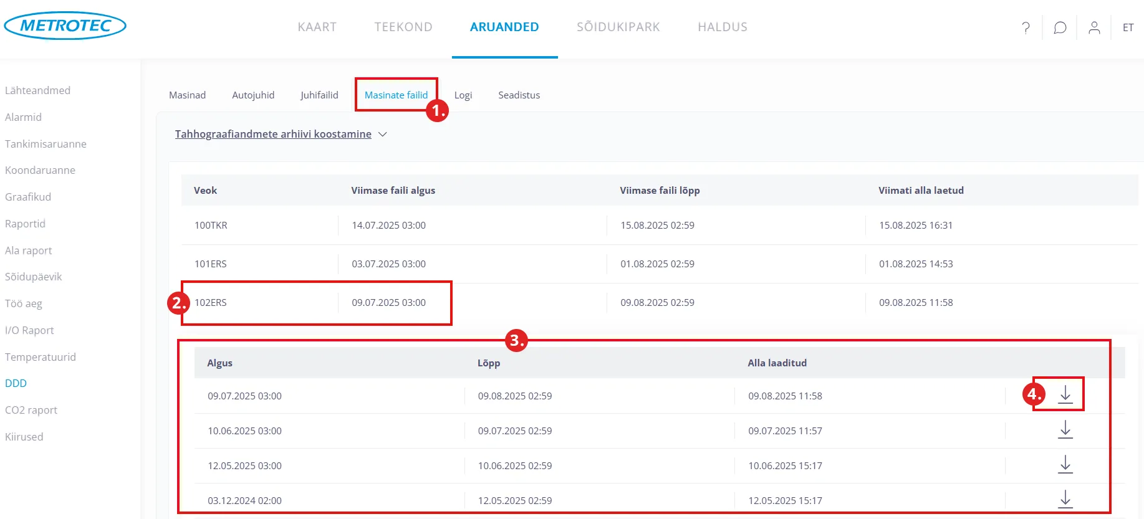Image resolution: width=1144 pixels, height=519 pixels.
Task: Expand the 101ERS vehicle row
Action: click(211, 264)
